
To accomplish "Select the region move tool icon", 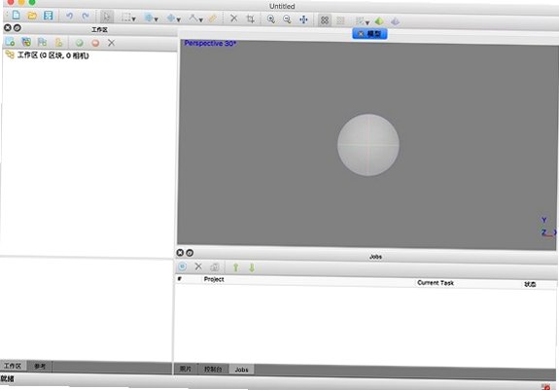I will tap(149, 18).
